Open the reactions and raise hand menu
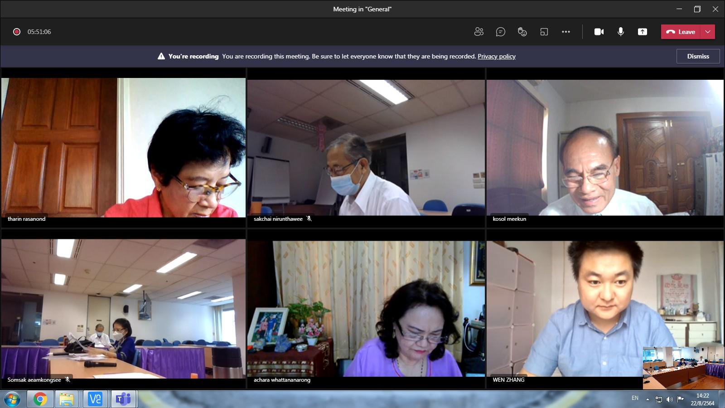The image size is (725, 408). click(522, 32)
